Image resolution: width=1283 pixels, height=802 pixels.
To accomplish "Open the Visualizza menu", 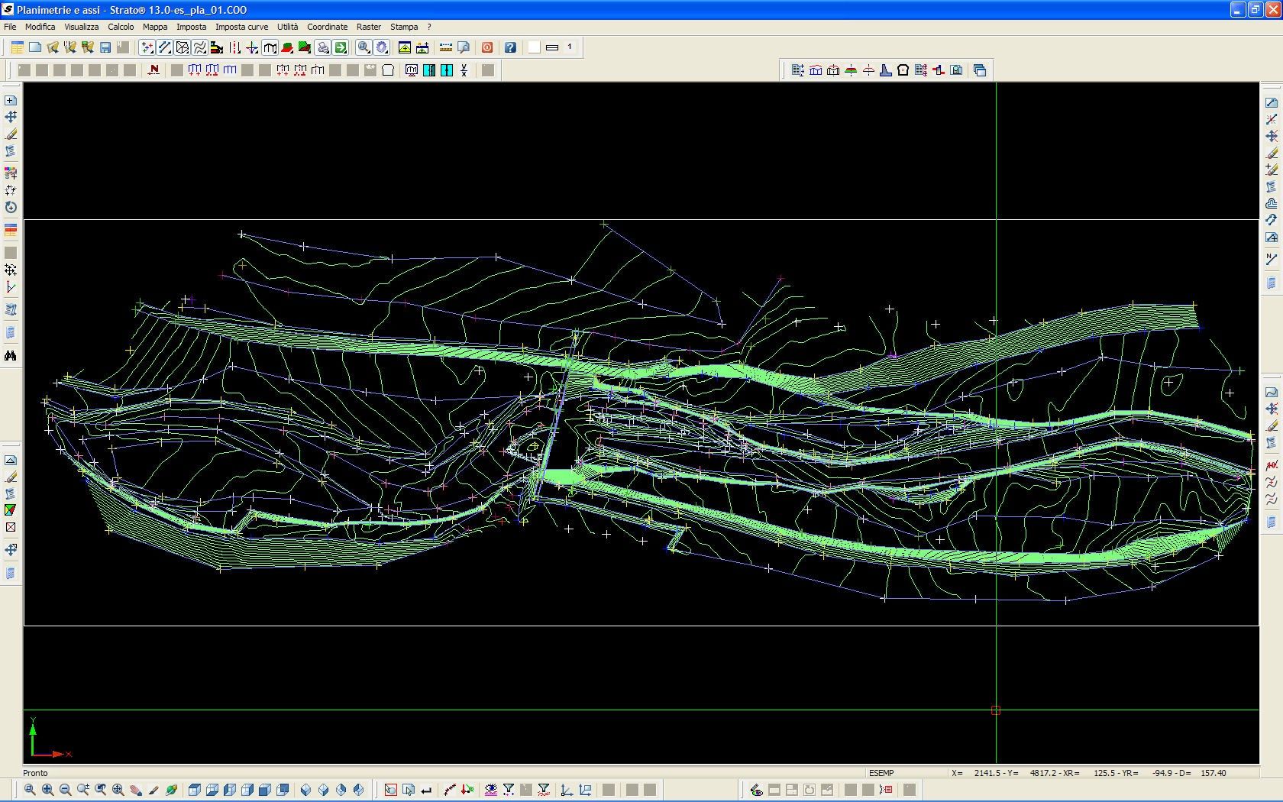I will 82,27.
